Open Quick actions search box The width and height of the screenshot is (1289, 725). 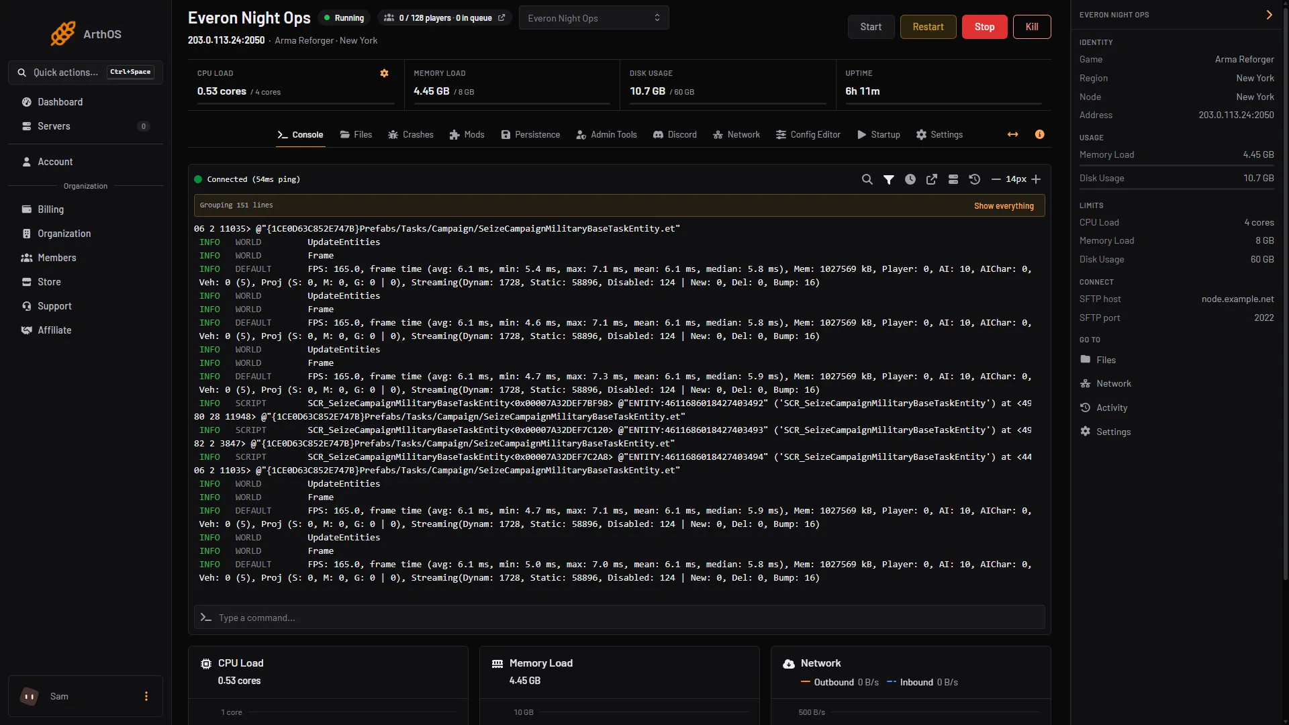click(85, 72)
